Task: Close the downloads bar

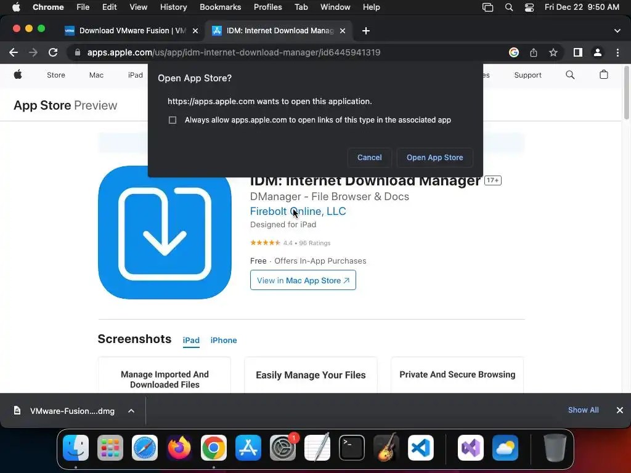Action: (x=620, y=410)
